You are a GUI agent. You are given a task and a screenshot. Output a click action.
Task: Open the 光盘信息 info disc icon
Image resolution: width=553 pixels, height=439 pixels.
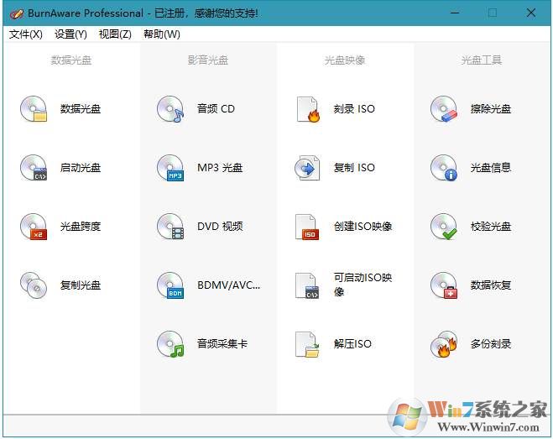click(444, 168)
